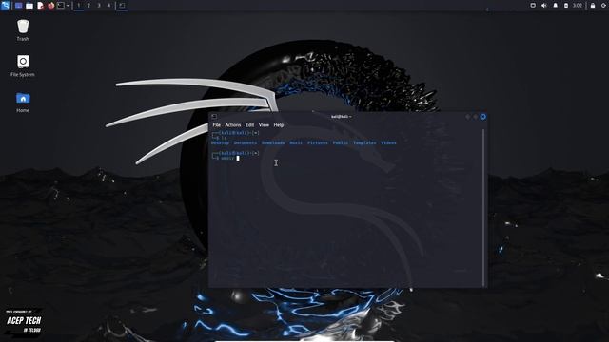Expand the terminal launcher dropdown arrow
The width and height of the screenshot is (609, 342).
click(68, 6)
